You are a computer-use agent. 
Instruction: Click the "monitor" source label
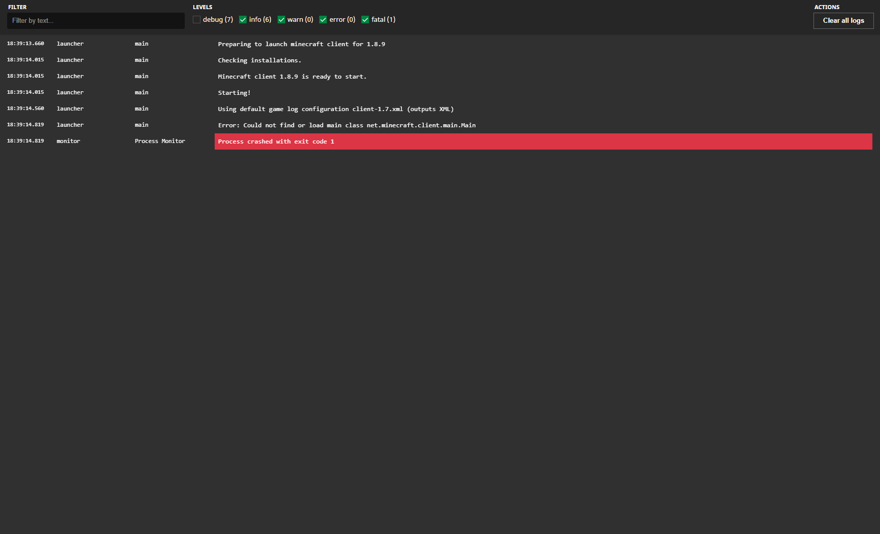pos(69,141)
